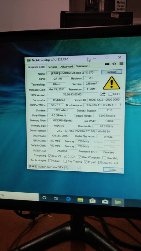Launch Microsoft Edge from the taskbar
The image size is (141, 251).
click(68, 199)
